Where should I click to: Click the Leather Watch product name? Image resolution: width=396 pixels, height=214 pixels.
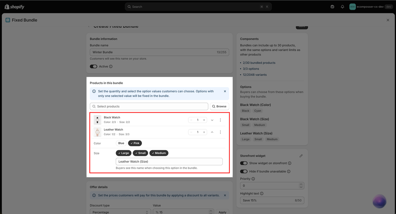(x=113, y=130)
